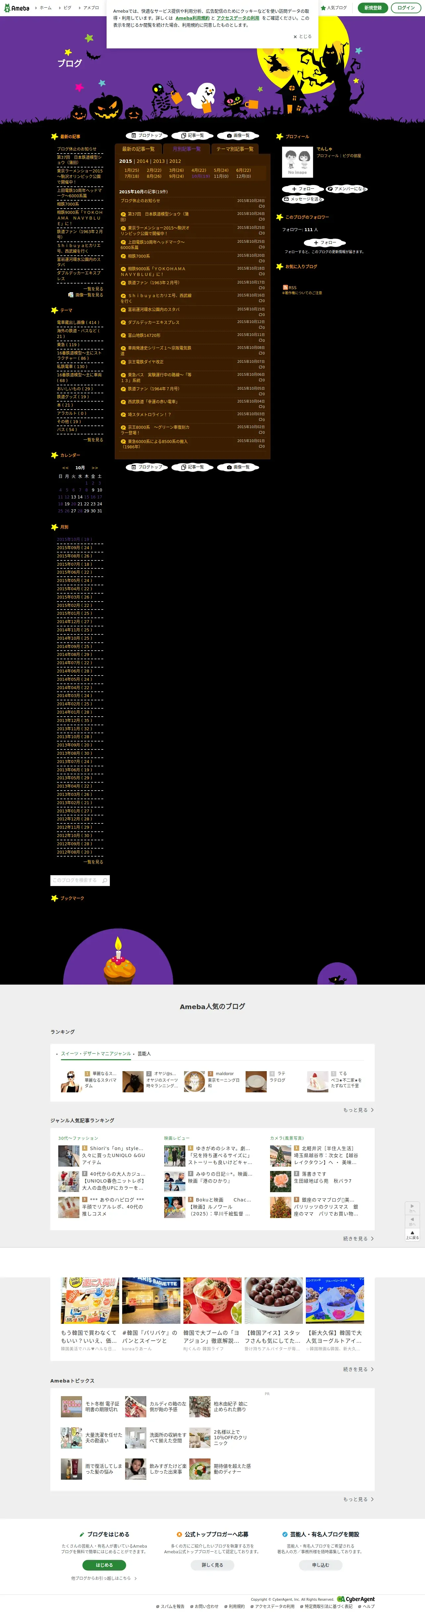Click reblog count icon for 2015年10月28日 entry
The height and width of the screenshot is (1612, 425).
[x=261, y=207]
